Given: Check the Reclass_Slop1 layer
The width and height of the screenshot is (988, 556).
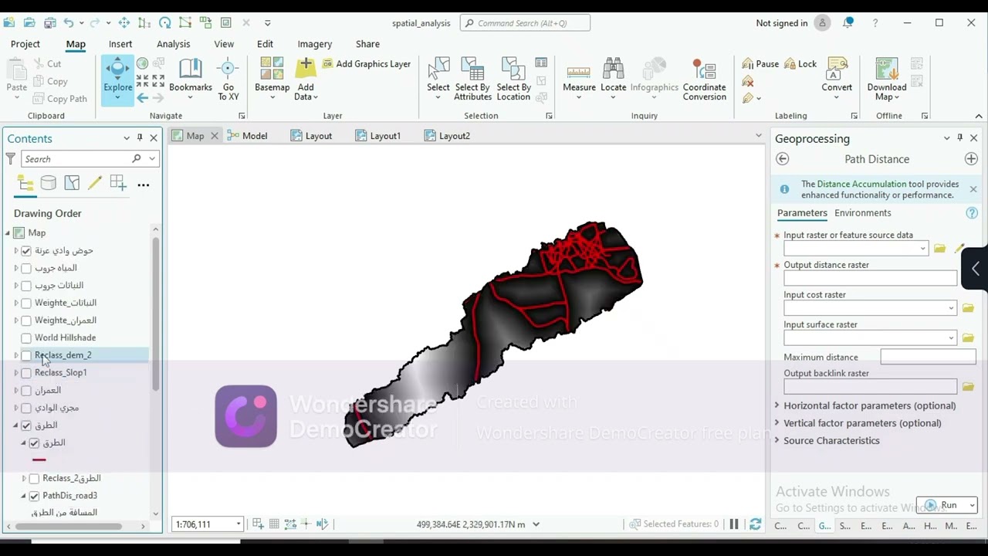Looking at the screenshot, I should [26, 373].
